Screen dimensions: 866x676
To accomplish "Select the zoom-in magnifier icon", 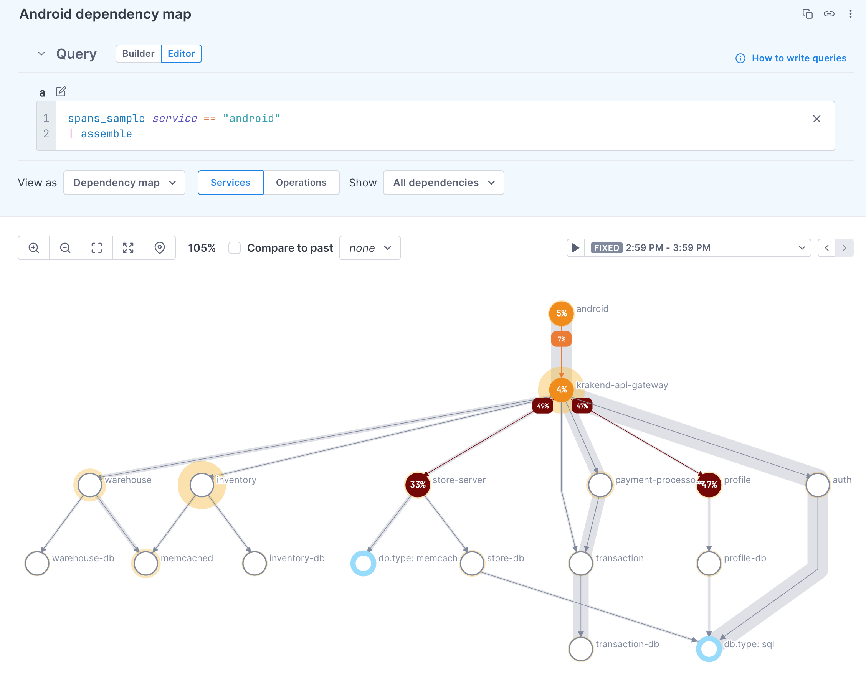I will (x=33, y=248).
